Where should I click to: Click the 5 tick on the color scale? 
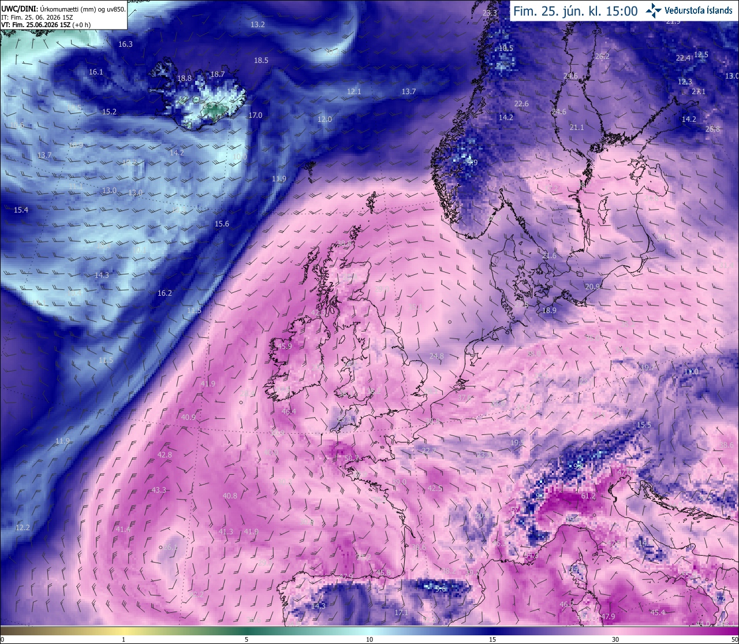pos(247,639)
